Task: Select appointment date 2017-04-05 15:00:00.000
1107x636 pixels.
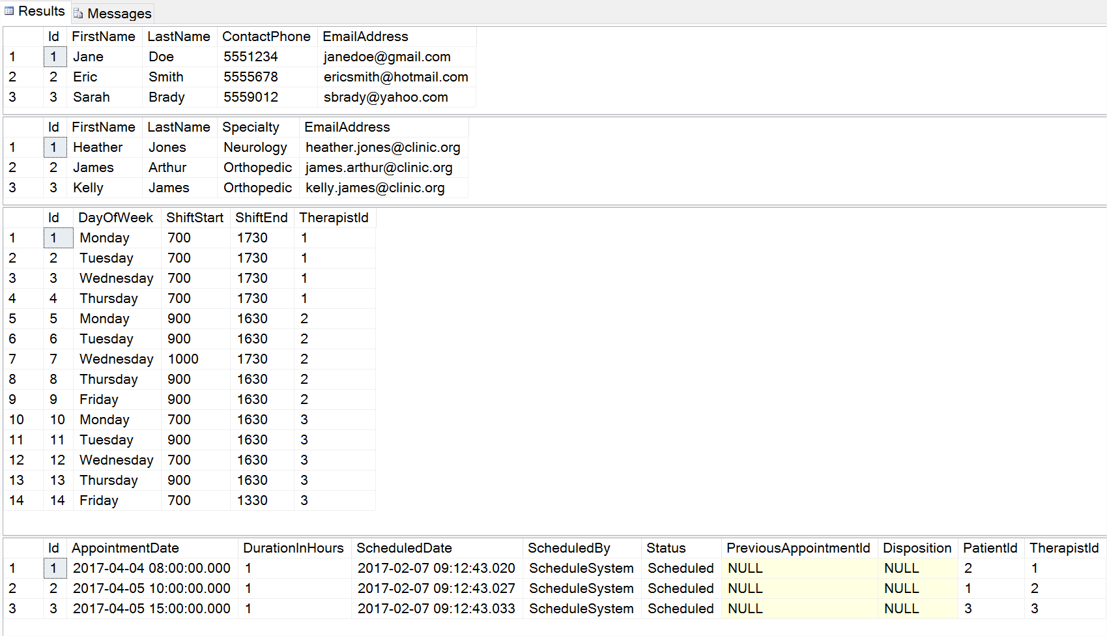Action: tap(152, 609)
